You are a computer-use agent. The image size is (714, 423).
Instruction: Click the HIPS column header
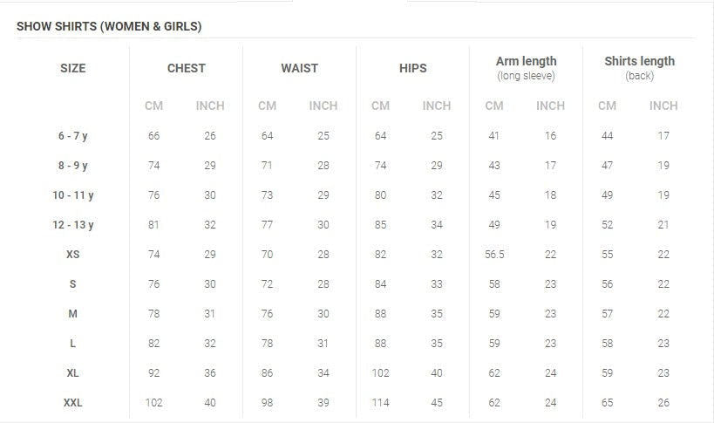pyautogui.click(x=413, y=68)
